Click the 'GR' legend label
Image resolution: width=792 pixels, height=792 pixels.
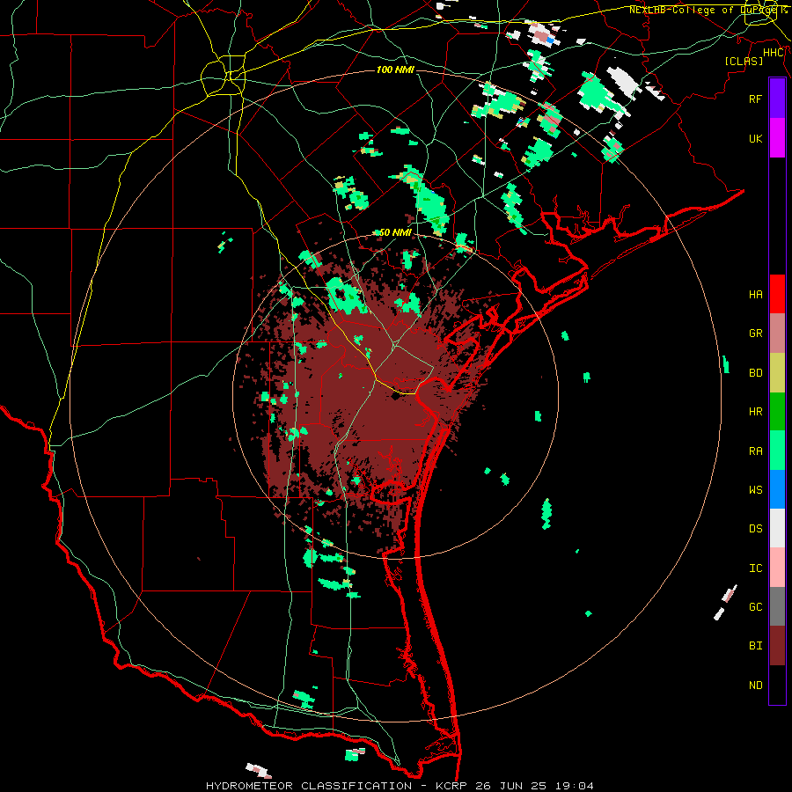click(756, 334)
